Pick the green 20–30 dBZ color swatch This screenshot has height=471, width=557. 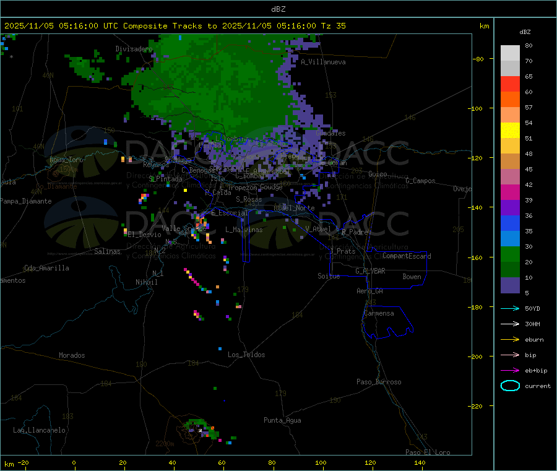coord(510,254)
